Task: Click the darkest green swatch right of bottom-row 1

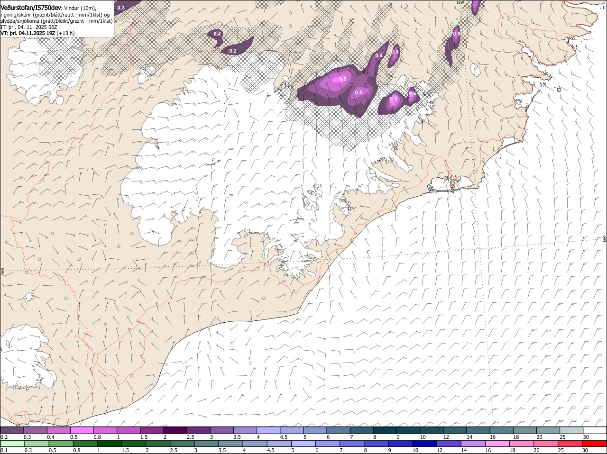Action: click(x=109, y=444)
